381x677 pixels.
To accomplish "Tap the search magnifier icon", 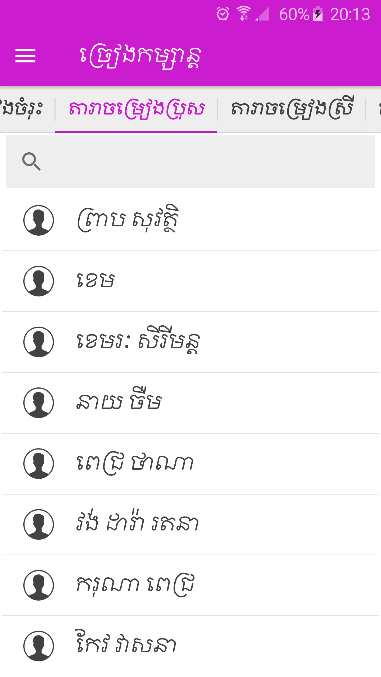I will (31, 162).
